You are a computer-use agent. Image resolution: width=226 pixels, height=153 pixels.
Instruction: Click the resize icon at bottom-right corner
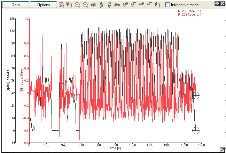coord(222,150)
